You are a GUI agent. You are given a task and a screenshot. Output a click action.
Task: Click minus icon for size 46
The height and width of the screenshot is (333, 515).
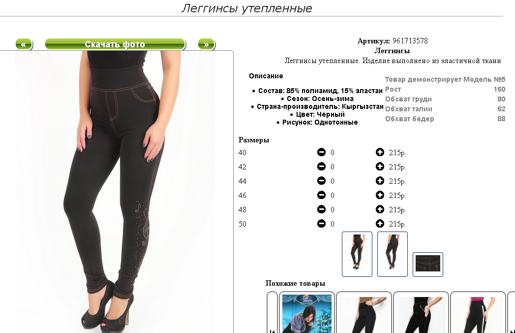[x=321, y=195]
